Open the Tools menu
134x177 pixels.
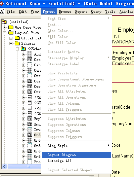click(110, 11)
